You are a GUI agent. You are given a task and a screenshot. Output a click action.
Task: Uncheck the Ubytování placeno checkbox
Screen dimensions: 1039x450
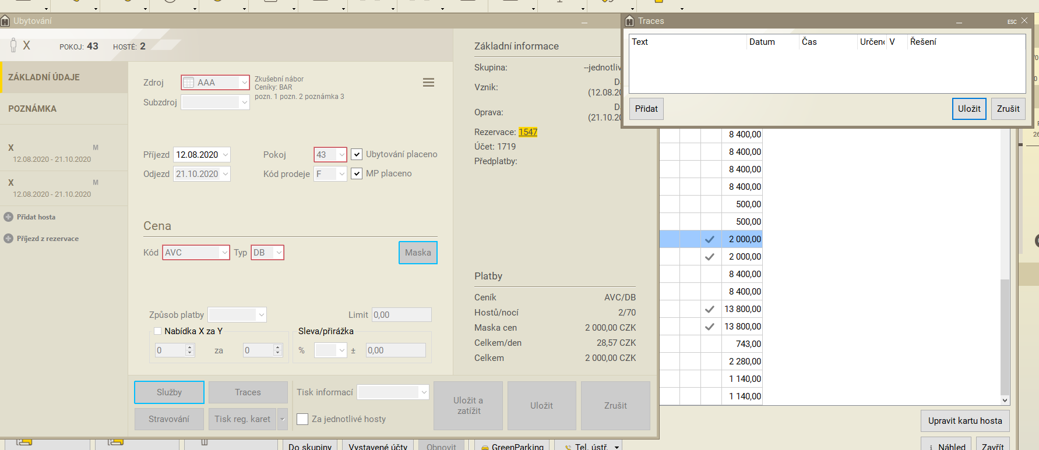357,155
